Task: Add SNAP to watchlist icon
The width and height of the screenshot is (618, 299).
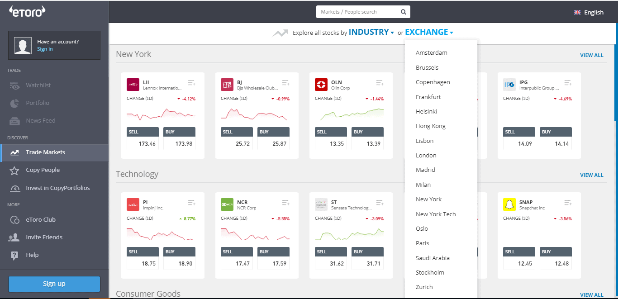Action: coord(568,203)
